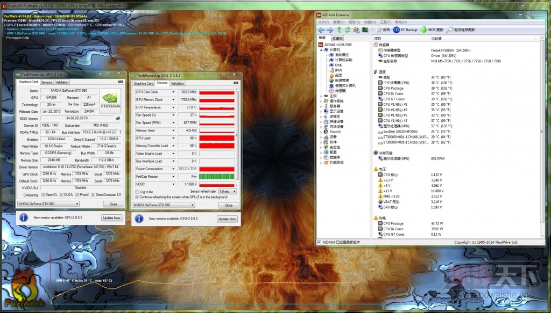Enable Log to file checkbox

137,192
